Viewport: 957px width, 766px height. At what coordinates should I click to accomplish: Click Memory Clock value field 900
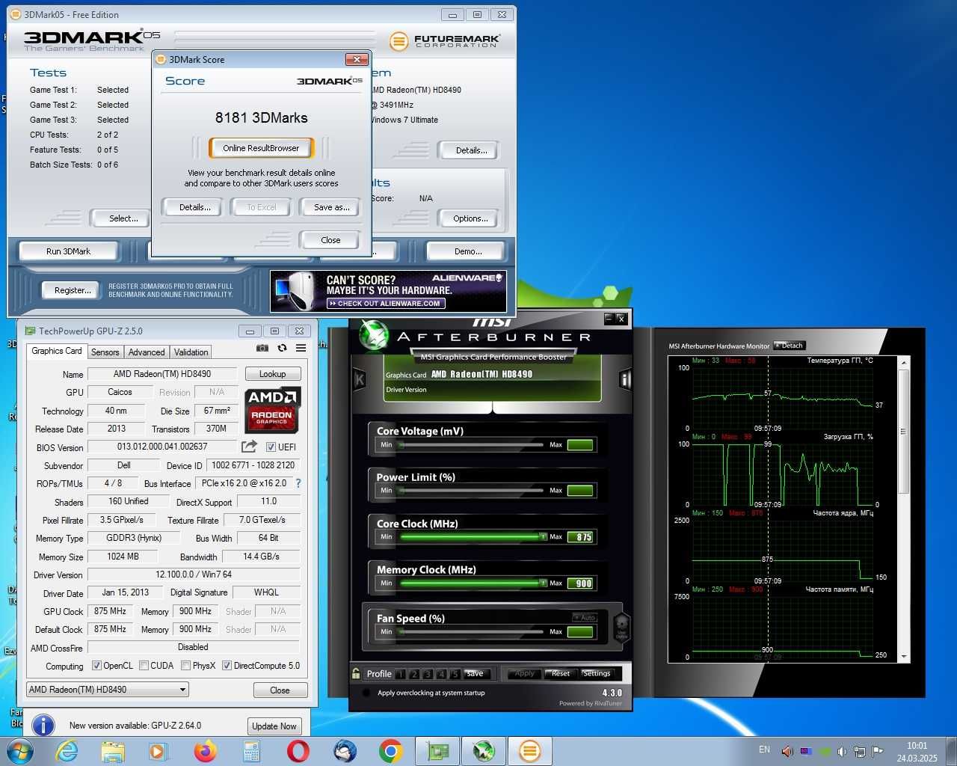(580, 583)
